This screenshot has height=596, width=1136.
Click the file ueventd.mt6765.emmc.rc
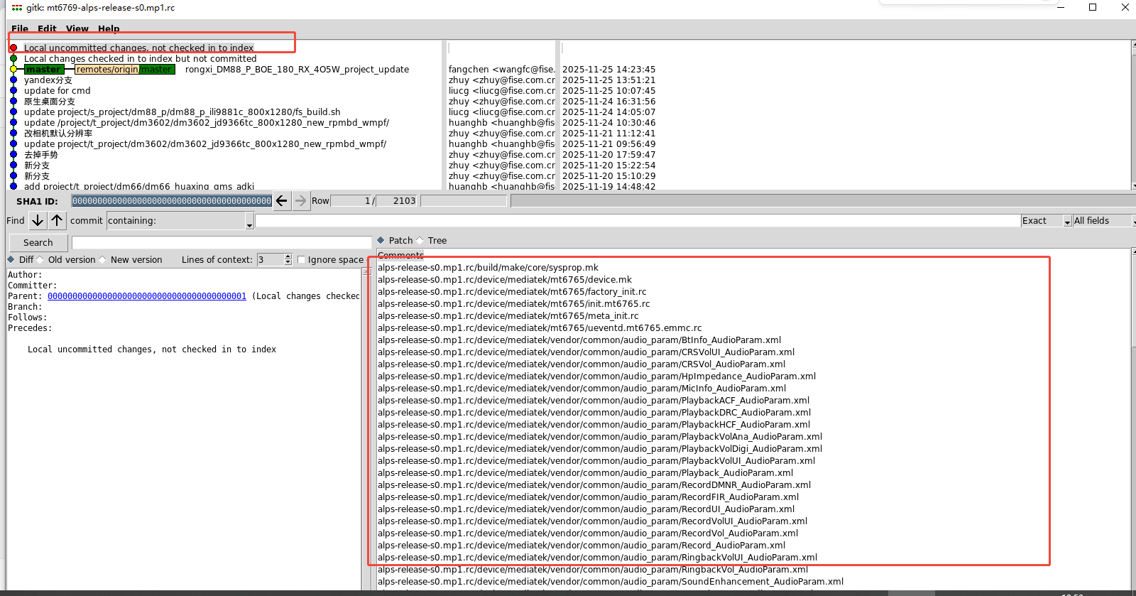pos(540,328)
